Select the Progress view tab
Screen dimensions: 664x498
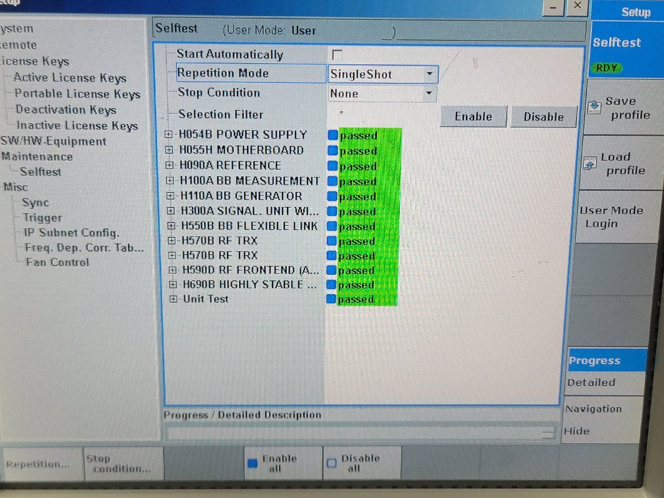[606, 361]
